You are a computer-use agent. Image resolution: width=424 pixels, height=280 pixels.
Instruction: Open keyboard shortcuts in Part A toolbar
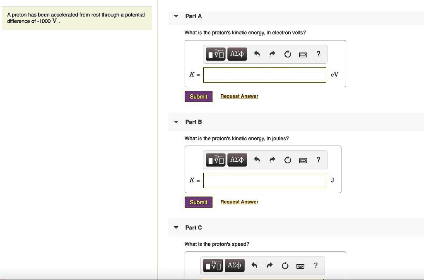(x=303, y=54)
